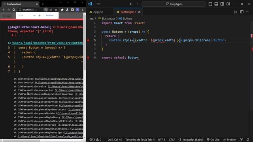Click 'export default Button' code line
The height and width of the screenshot is (142, 253).
120,58
